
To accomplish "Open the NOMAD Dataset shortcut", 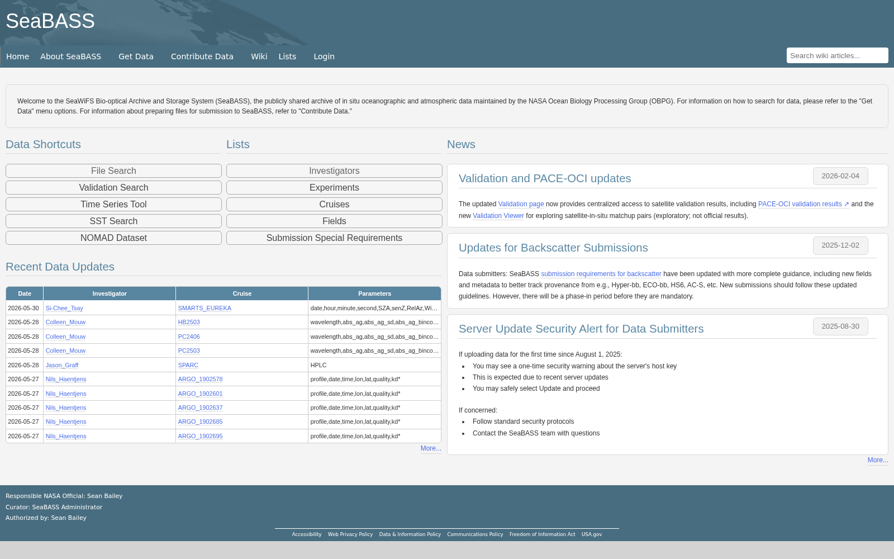I will coord(113,238).
